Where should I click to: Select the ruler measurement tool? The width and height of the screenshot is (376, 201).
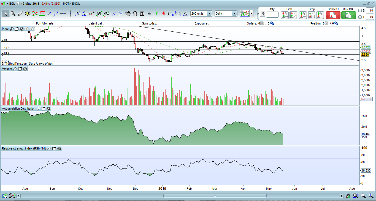click(x=20, y=13)
